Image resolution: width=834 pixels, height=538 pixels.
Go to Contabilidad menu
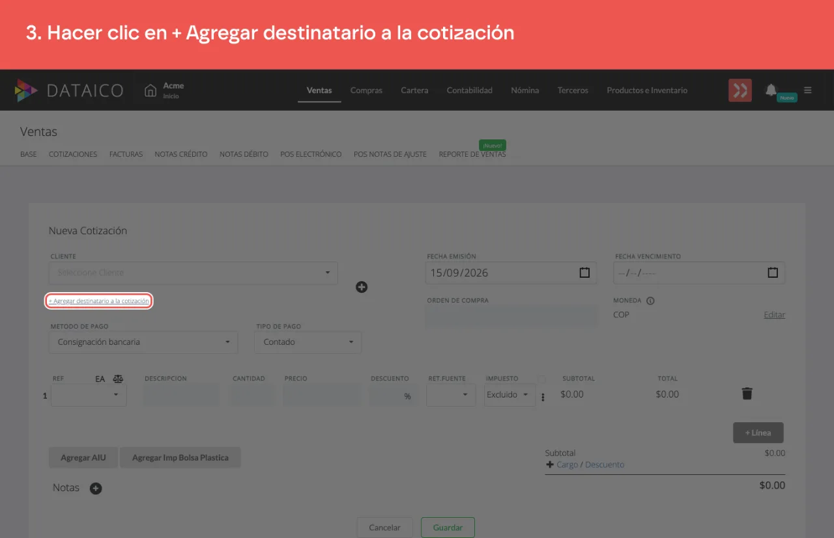tap(470, 90)
